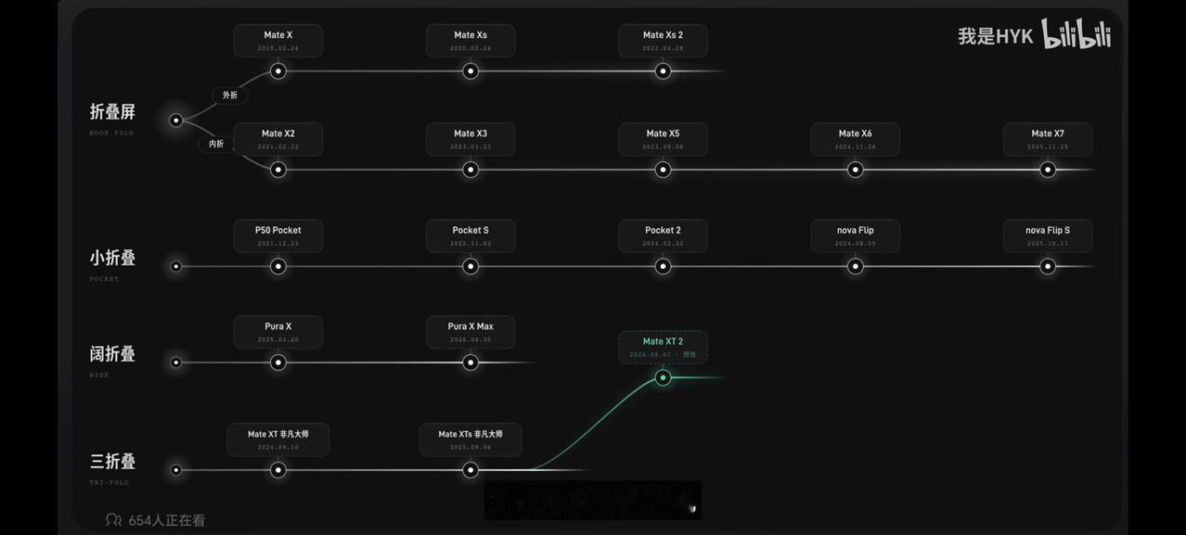Select the Mate X3 timeline node

(471, 170)
